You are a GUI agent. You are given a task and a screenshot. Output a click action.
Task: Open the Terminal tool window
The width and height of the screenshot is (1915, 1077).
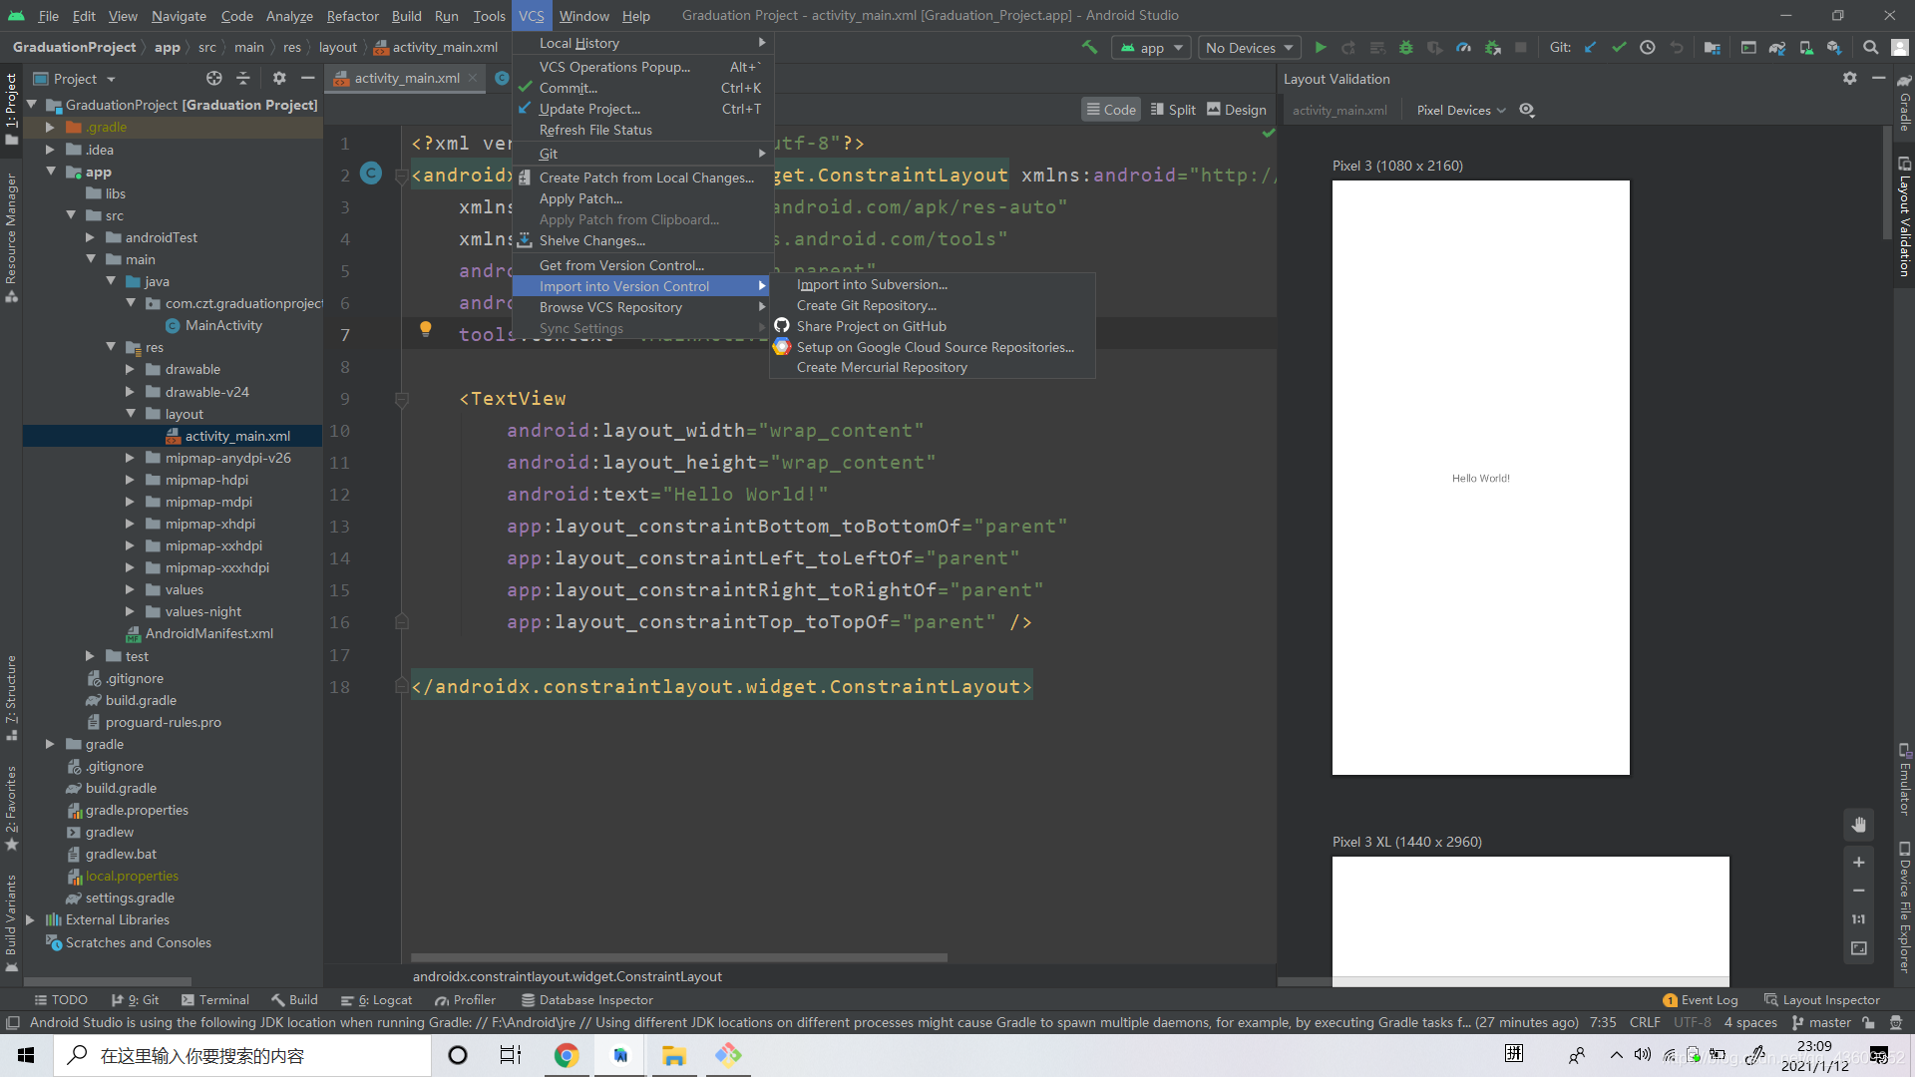click(x=224, y=999)
